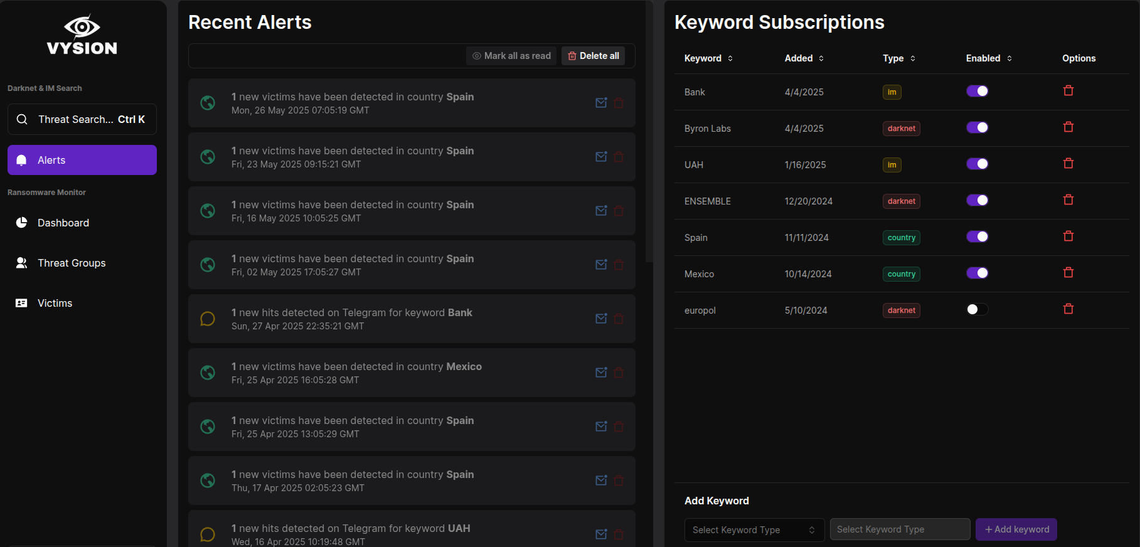Mark the 26 May Spain alert as read
The width and height of the screenshot is (1140, 547).
(x=601, y=103)
